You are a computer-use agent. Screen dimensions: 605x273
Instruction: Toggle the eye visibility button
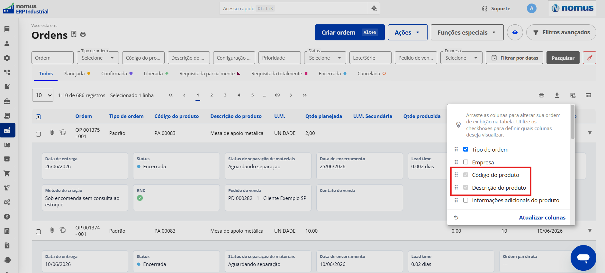(x=515, y=32)
